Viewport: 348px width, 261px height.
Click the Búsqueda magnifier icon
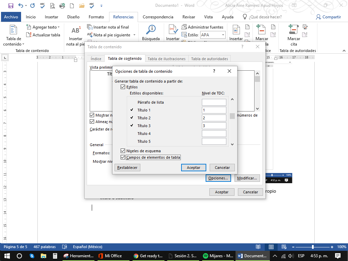pyautogui.click(x=151, y=30)
